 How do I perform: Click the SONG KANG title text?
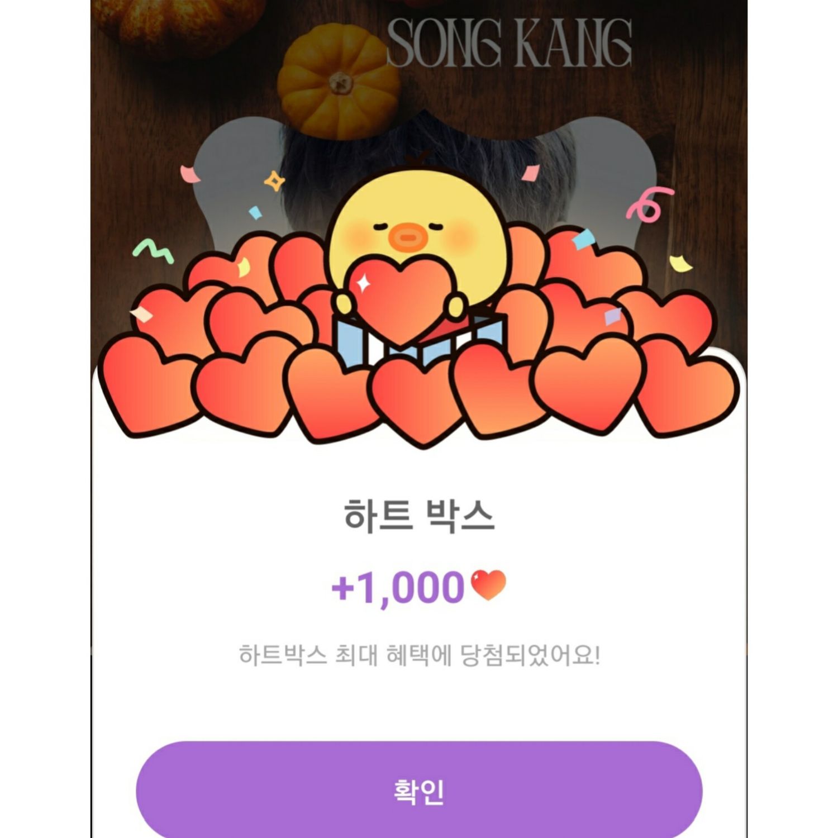(509, 44)
